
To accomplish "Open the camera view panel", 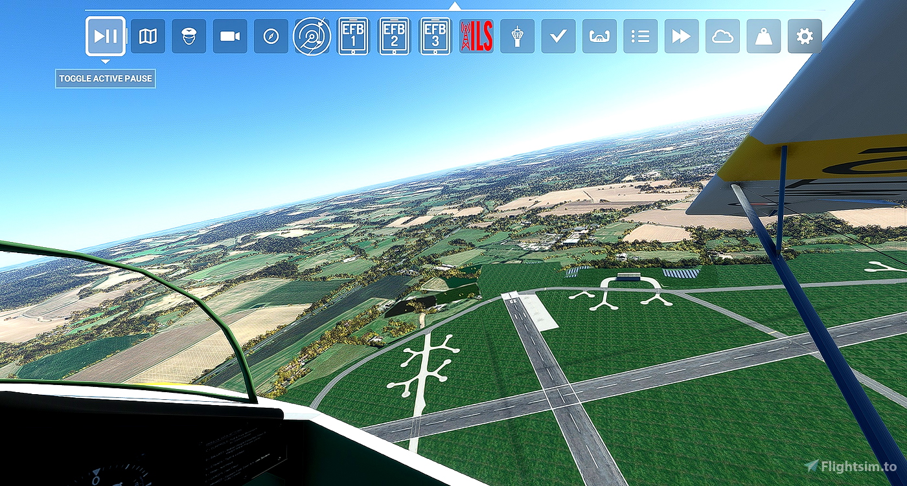I will (229, 36).
